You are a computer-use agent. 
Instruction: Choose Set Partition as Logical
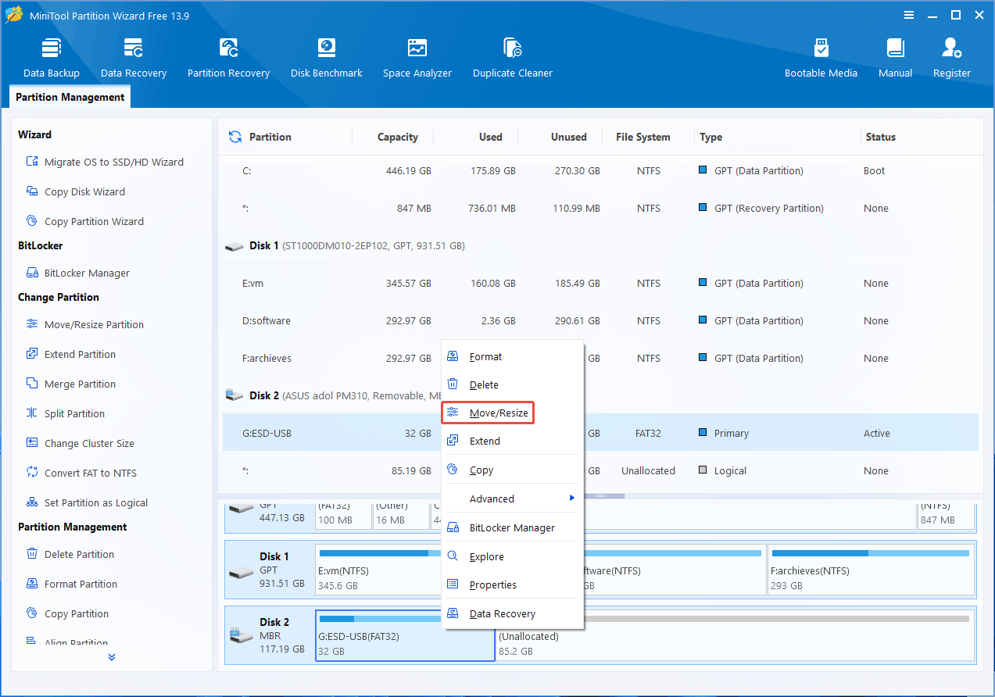click(87, 503)
